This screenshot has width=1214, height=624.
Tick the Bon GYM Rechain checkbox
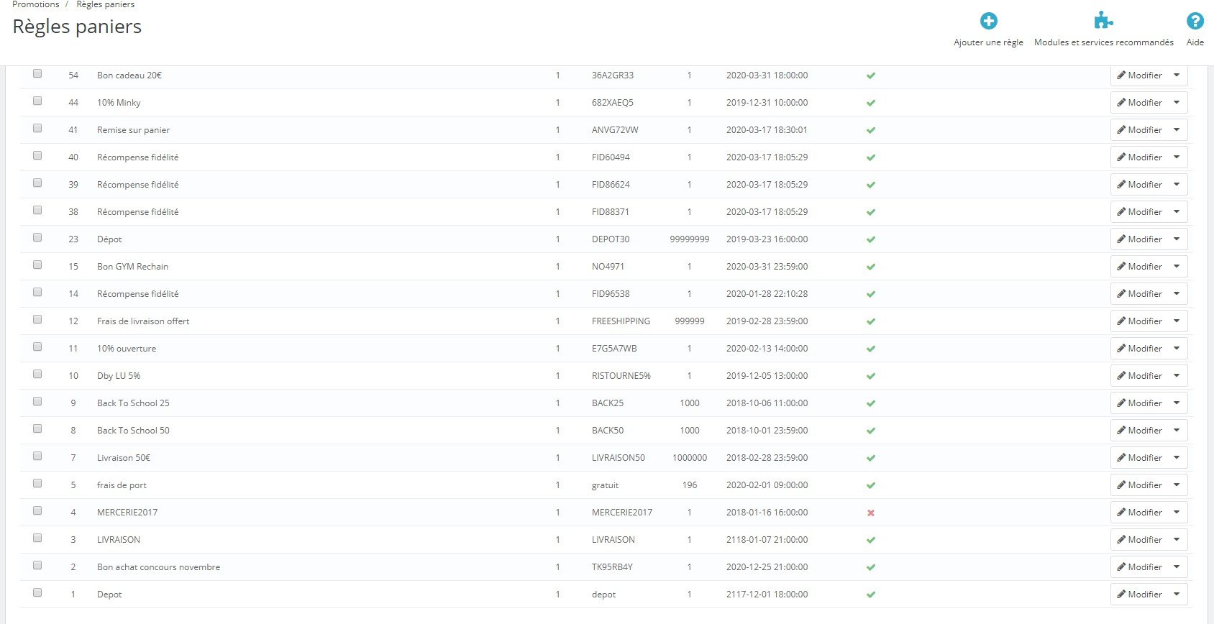pyautogui.click(x=37, y=265)
